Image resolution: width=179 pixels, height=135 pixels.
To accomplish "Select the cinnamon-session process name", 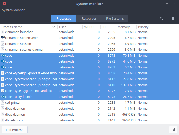I will (18, 44).
